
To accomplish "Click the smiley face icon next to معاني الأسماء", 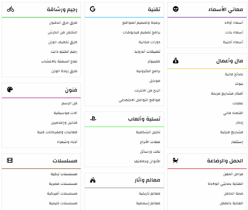I will click(x=175, y=9).
